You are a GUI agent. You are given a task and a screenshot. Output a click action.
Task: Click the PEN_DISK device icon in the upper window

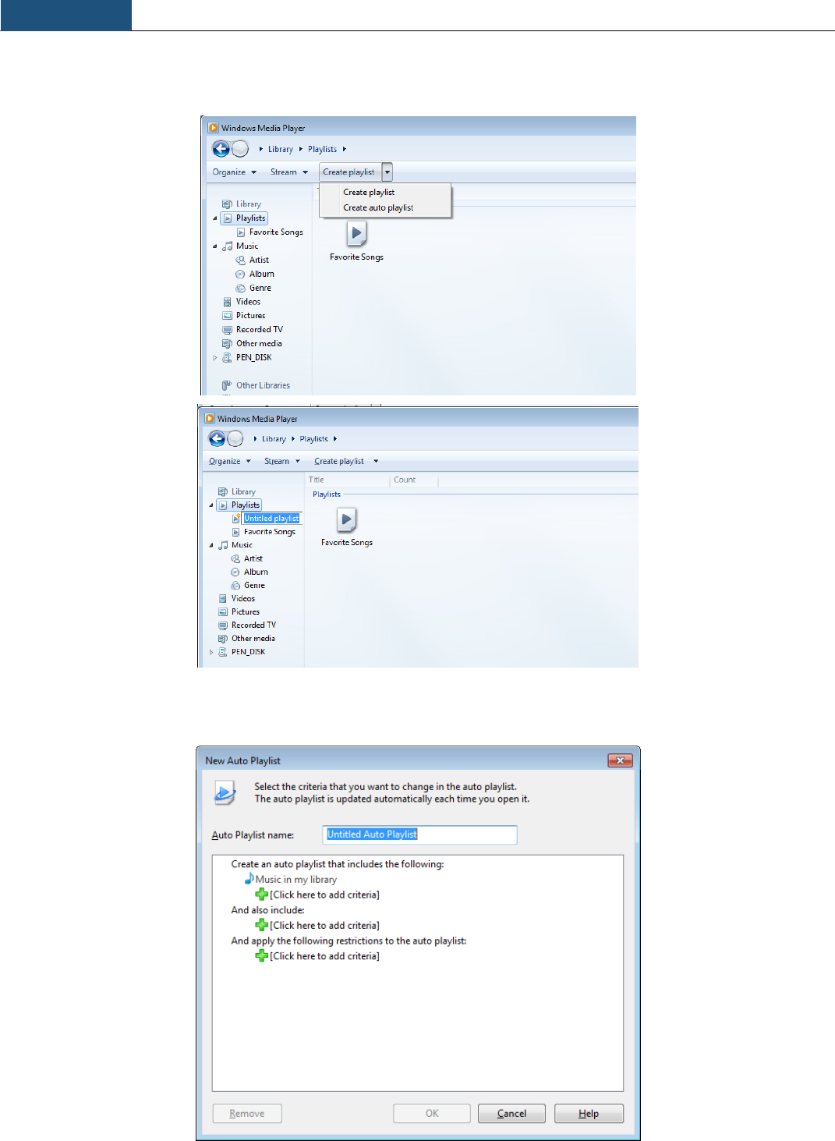(227, 358)
